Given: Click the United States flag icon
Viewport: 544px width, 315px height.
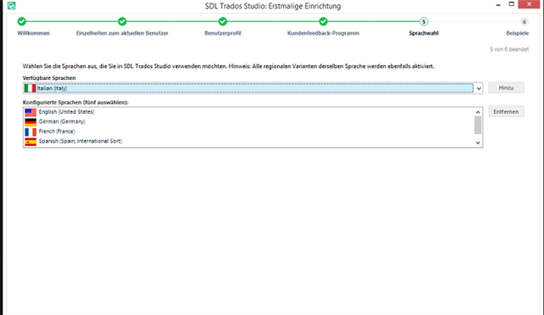Looking at the screenshot, I should coord(31,112).
